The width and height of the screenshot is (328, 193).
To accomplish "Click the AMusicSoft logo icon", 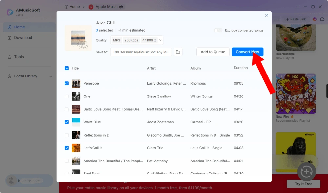I will click(x=10, y=12).
